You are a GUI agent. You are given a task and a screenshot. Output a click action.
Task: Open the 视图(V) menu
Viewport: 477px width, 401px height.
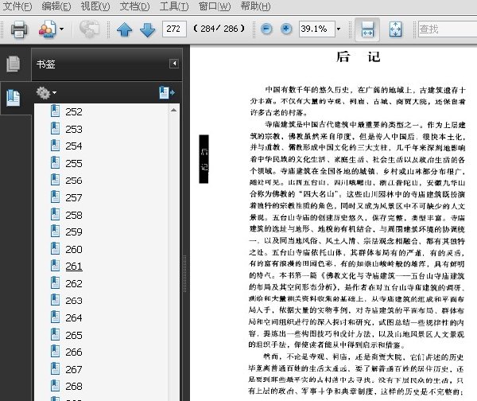click(95, 6)
